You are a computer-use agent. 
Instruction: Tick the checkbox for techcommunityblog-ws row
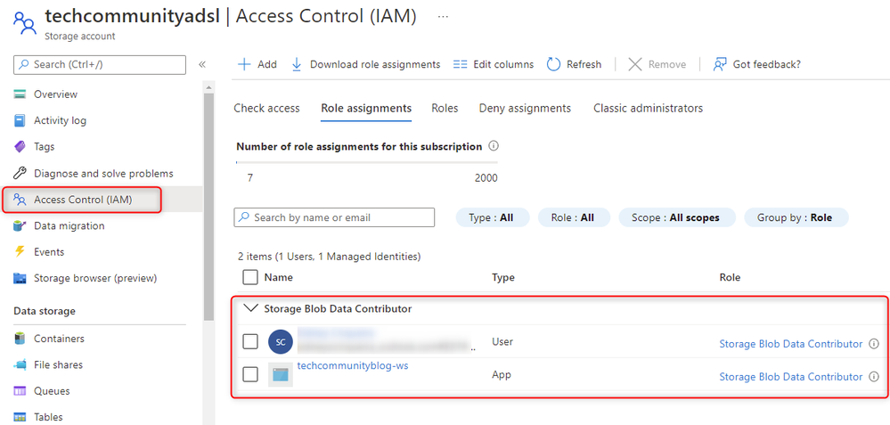250,374
